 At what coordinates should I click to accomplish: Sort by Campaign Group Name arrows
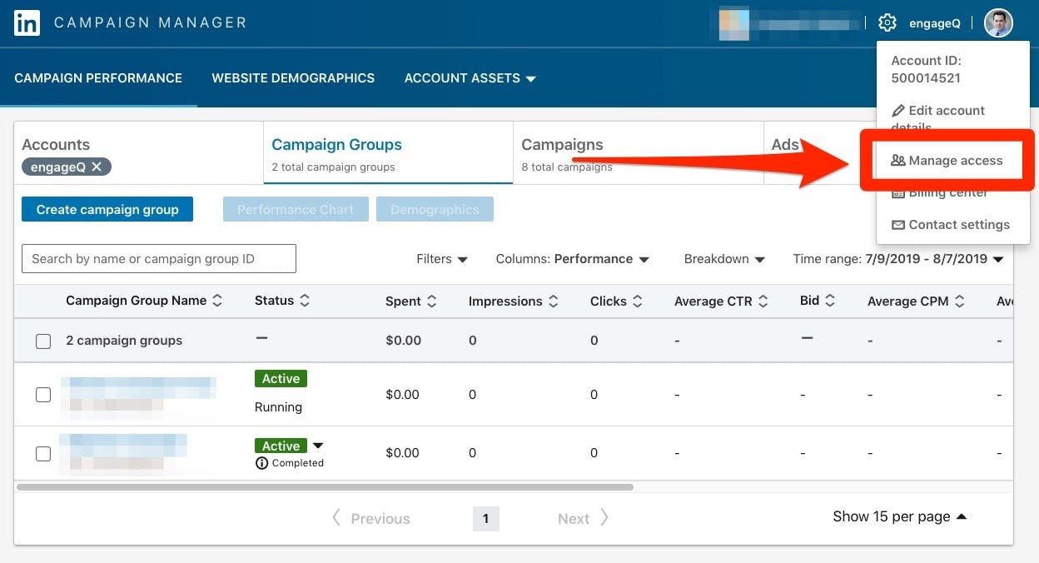[x=218, y=301]
